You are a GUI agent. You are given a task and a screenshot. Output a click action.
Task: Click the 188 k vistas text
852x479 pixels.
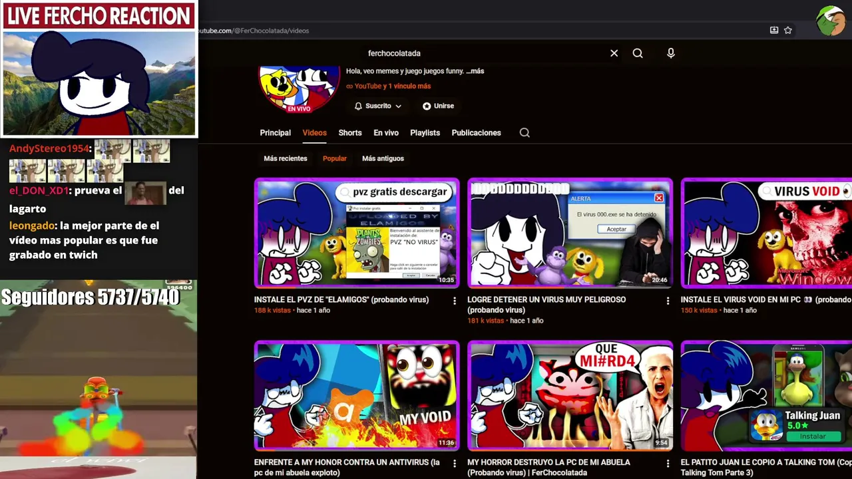(x=272, y=310)
